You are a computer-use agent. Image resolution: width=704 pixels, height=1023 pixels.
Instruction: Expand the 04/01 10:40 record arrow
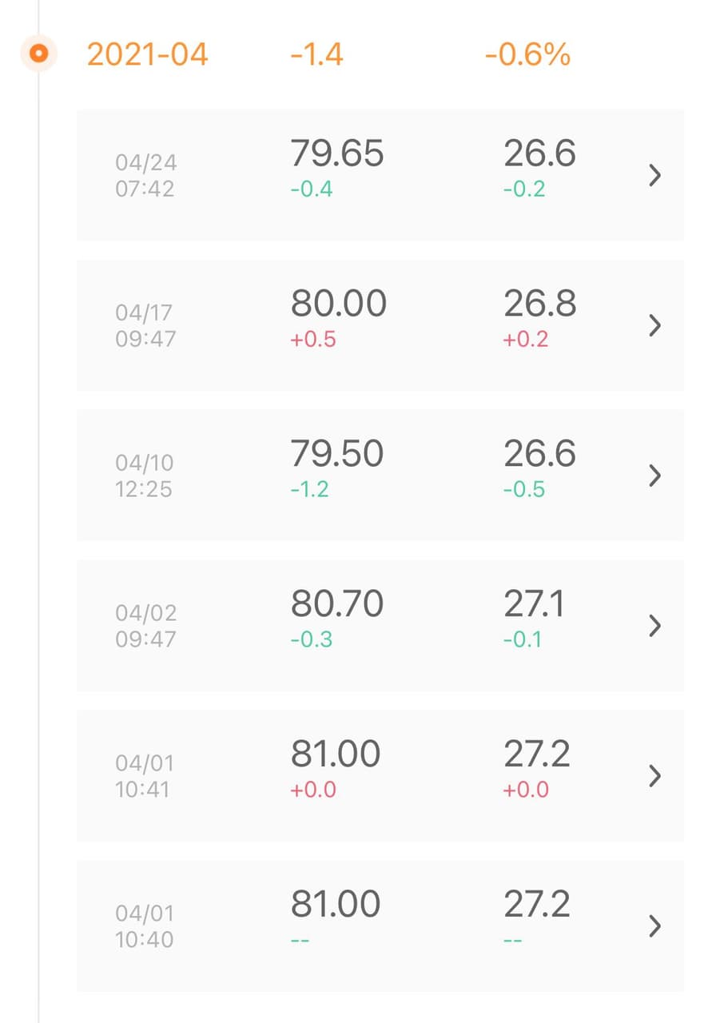coord(654,926)
